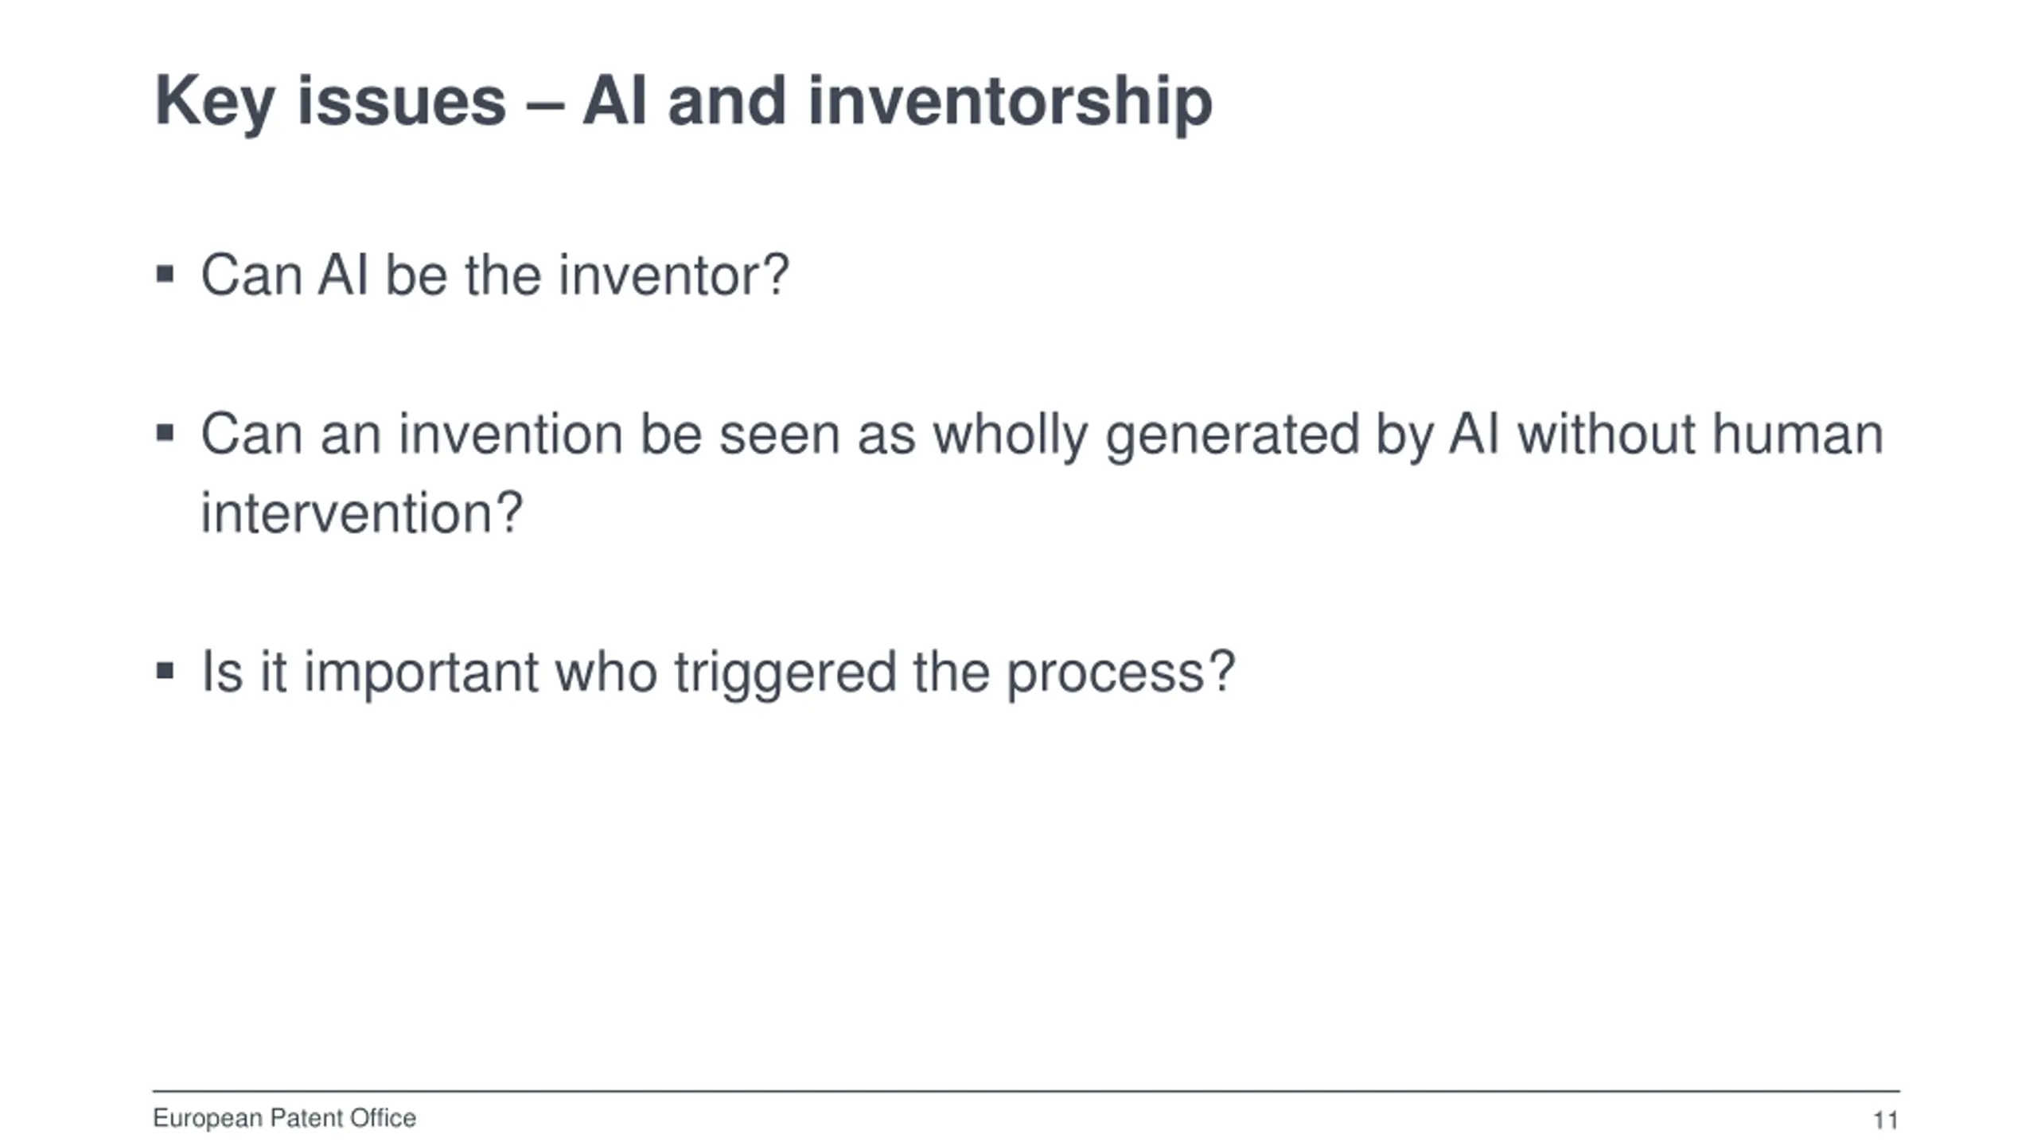
Task: Click the words "Key issues" in the title
Action: [330, 102]
